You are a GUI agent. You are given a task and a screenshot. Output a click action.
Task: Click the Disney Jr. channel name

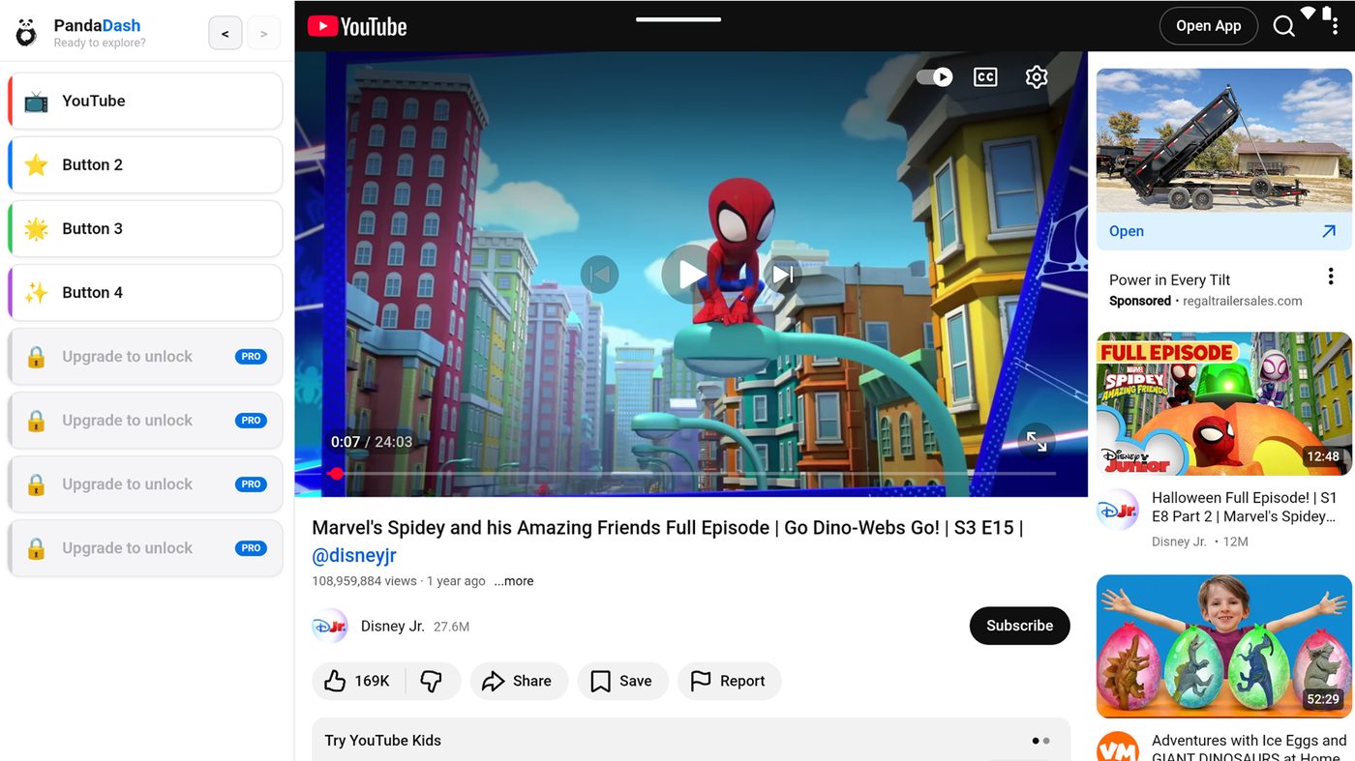393,626
